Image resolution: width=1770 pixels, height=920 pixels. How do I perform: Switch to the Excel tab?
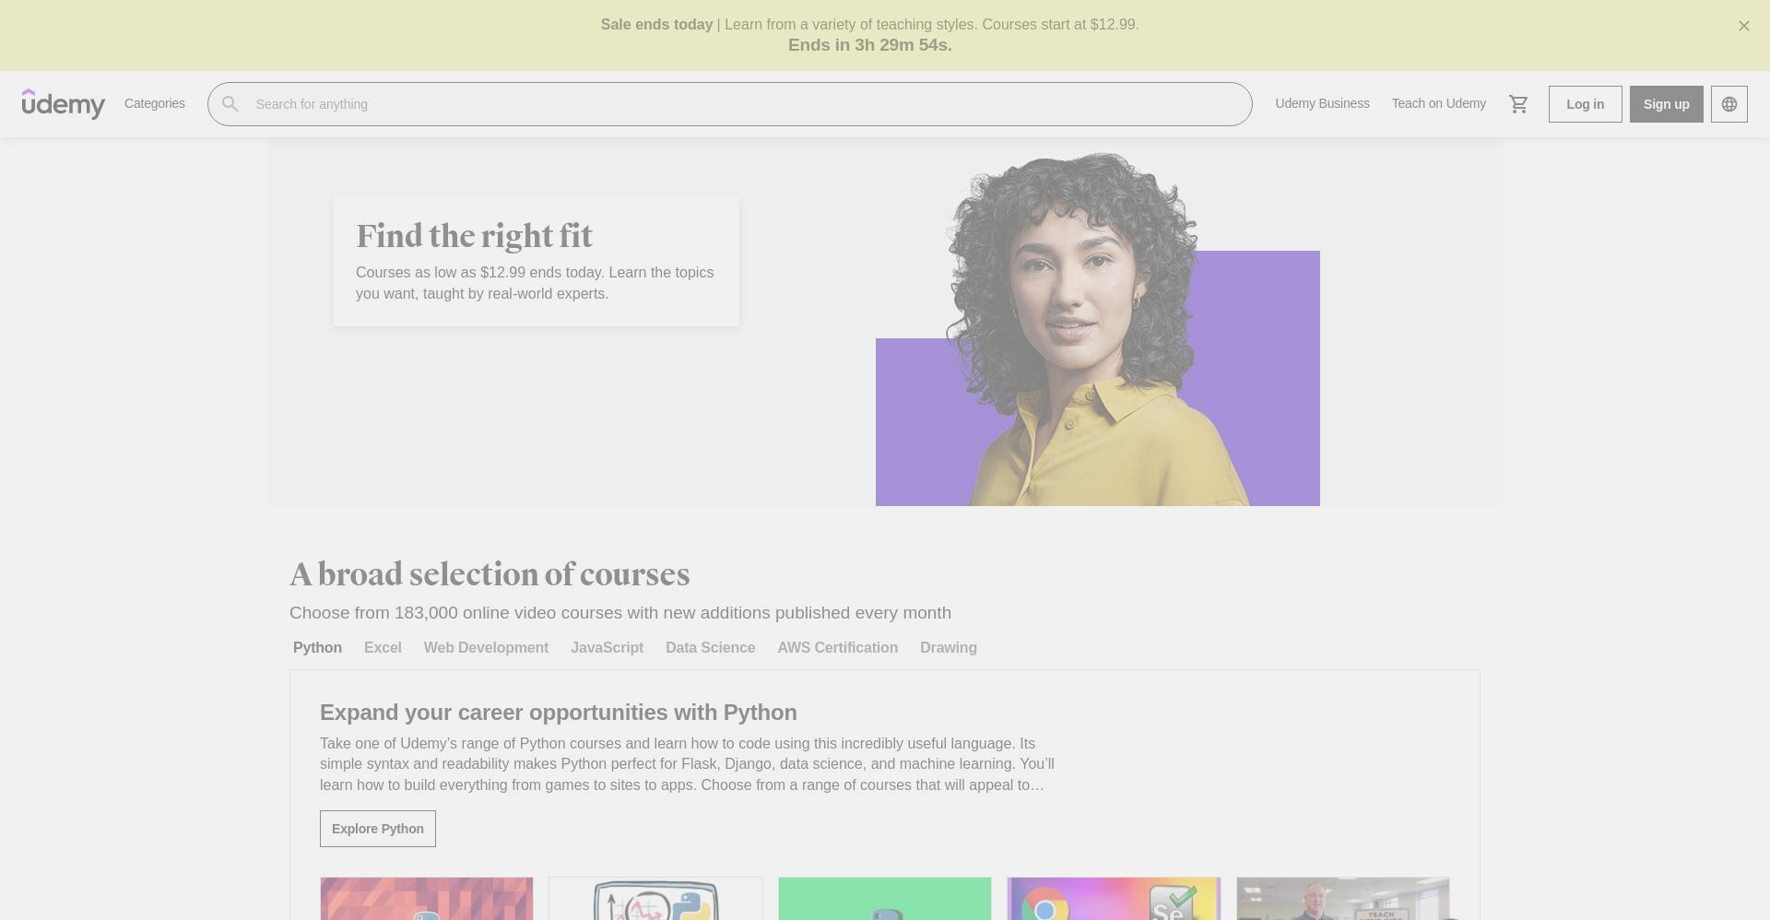point(383,648)
